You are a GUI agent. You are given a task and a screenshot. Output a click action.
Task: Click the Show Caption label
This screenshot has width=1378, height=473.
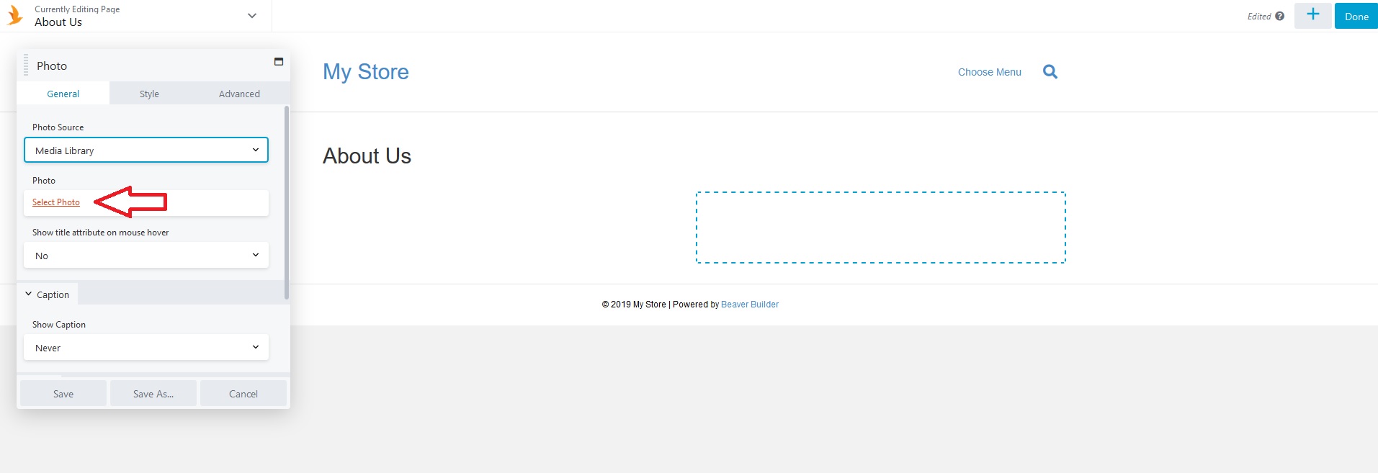click(59, 325)
